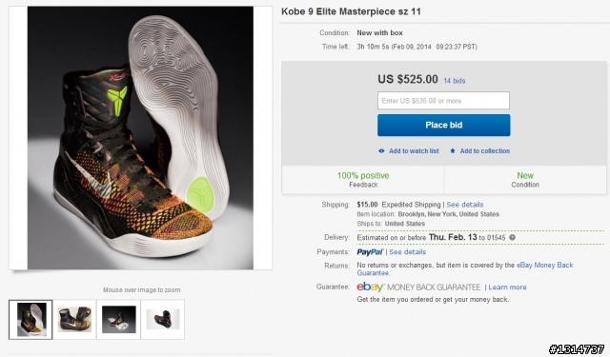Select the fourth white-background shoe thumbnail
The image size is (610, 357).
point(163,319)
